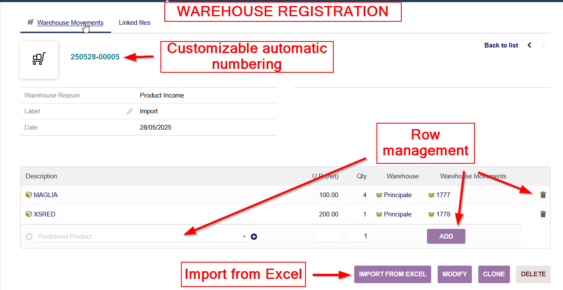Image resolution: width=563 pixels, height=290 pixels.
Task: Go back to list
Action: coord(501,45)
